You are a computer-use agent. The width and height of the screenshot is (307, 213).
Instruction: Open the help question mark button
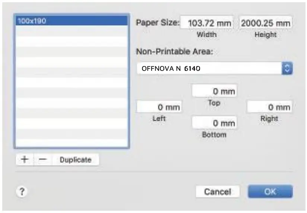point(22,192)
